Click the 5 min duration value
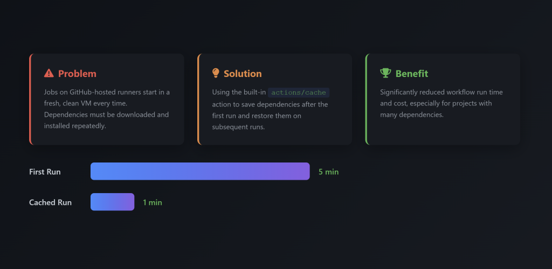 328,172
